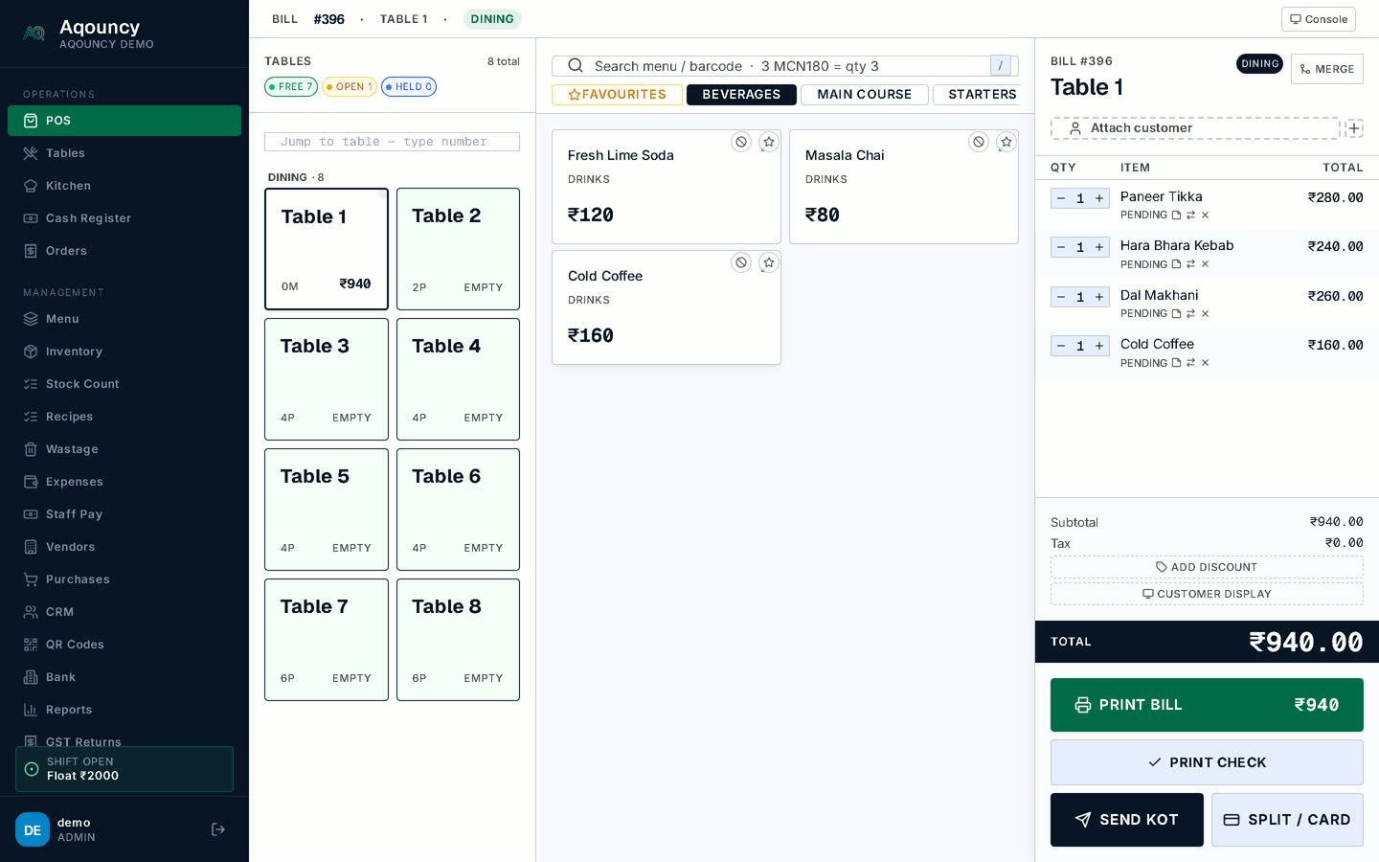Click the Jump to table input
Screen dimensions: 1379x862
(393, 142)
